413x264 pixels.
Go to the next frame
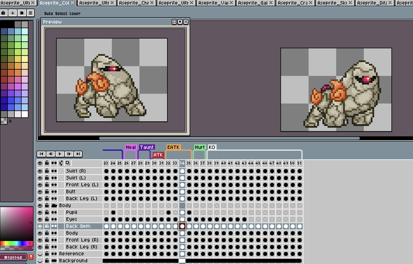click(x=69, y=154)
